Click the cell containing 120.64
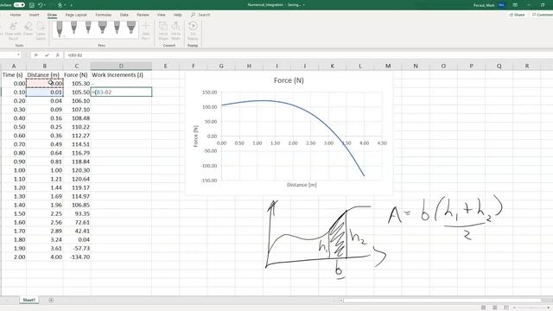The width and height of the screenshot is (553, 311). (77, 179)
